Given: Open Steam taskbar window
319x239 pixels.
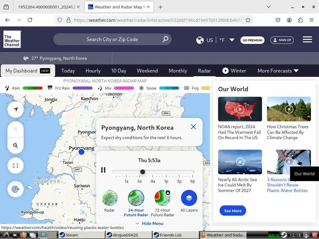Looking at the screenshot, I should pyautogui.click(x=82, y=235).
